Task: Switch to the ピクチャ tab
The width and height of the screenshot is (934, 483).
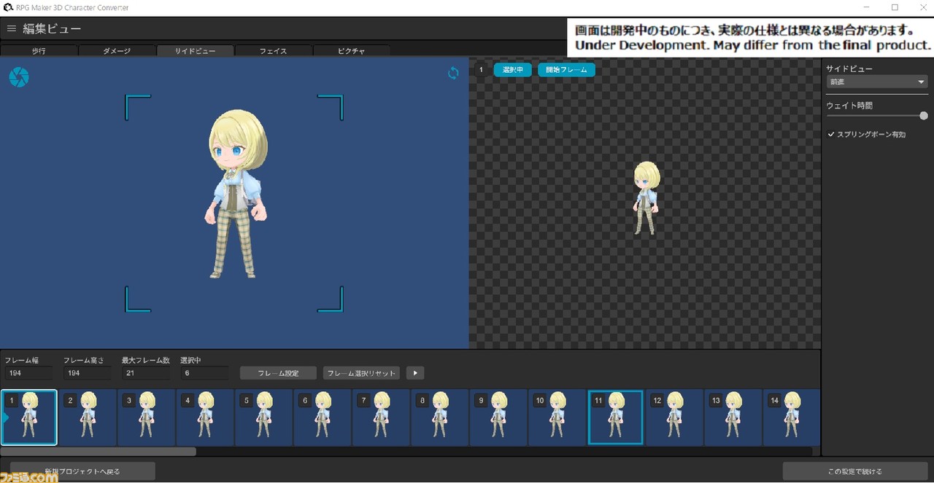Action: click(352, 51)
